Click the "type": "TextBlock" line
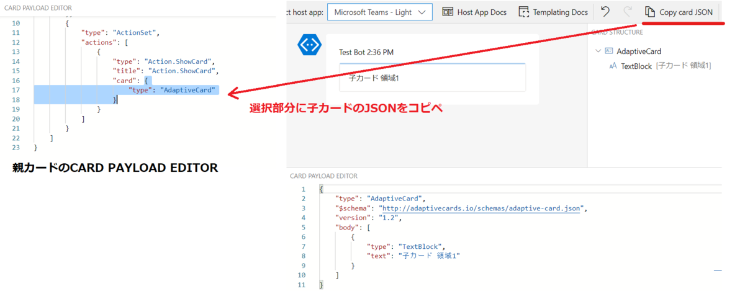Image resolution: width=745 pixels, height=291 pixels. coord(406,246)
